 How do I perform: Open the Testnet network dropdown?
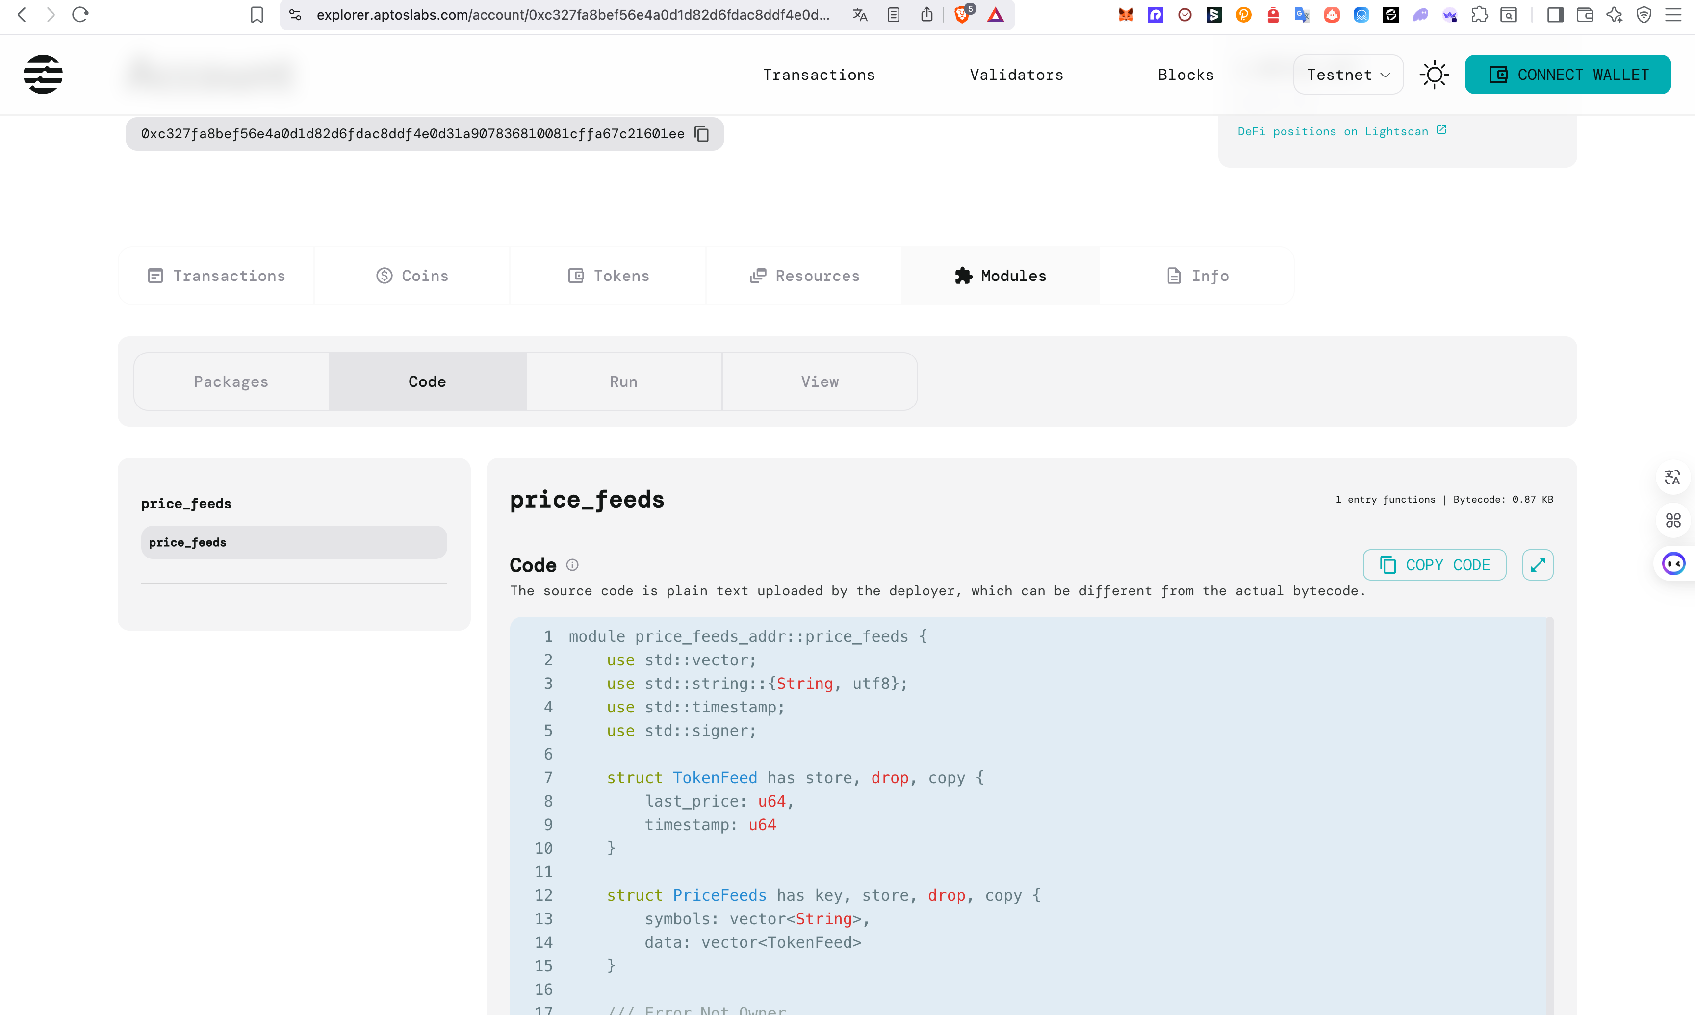[x=1348, y=75]
